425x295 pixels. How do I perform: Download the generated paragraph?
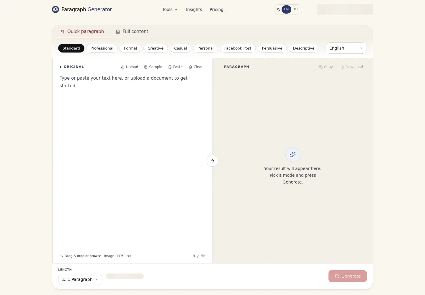[352, 67]
